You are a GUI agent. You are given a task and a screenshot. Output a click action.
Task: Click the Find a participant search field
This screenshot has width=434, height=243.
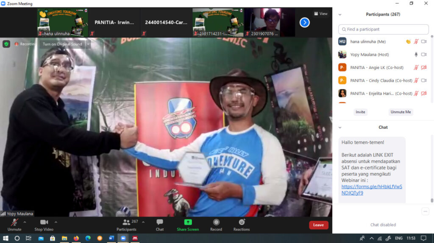click(383, 29)
